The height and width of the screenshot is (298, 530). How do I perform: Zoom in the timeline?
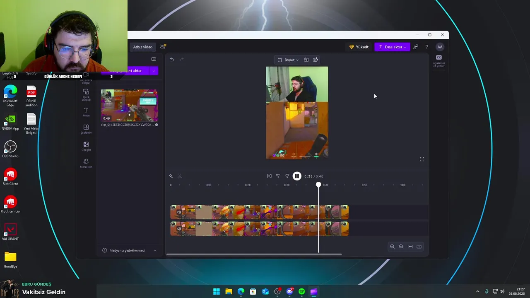tap(401, 247)
